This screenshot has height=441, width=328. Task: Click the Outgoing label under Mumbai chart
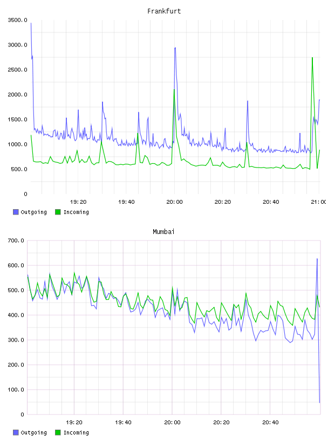click(x=33, y=432)
